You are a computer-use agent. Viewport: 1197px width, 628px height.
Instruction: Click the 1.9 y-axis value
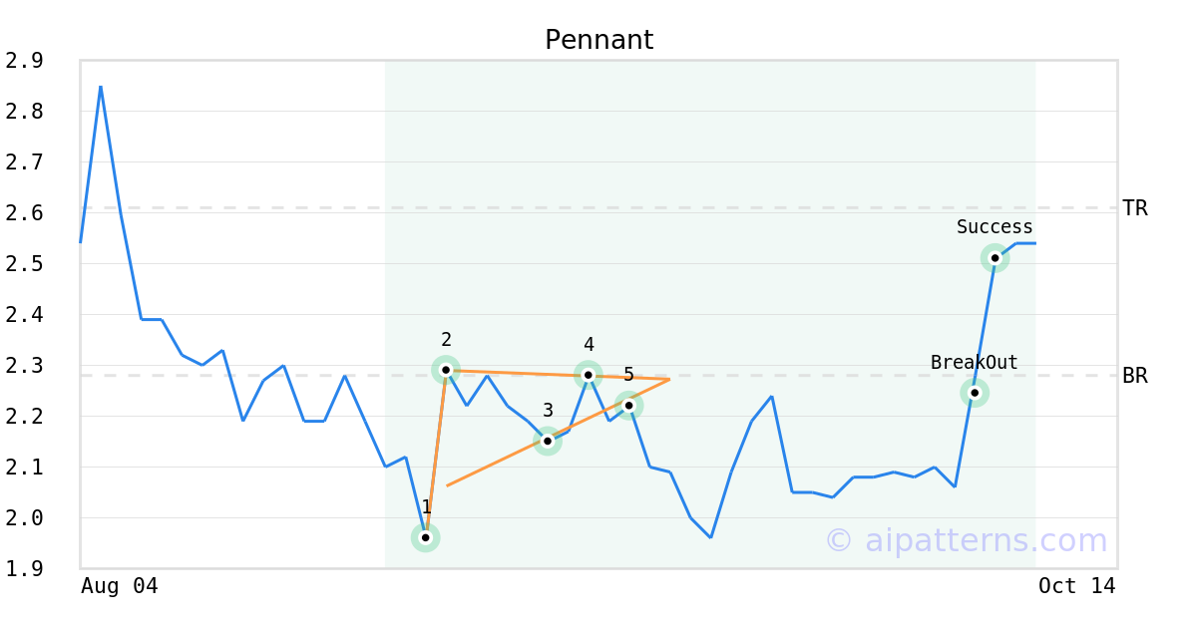24,568
